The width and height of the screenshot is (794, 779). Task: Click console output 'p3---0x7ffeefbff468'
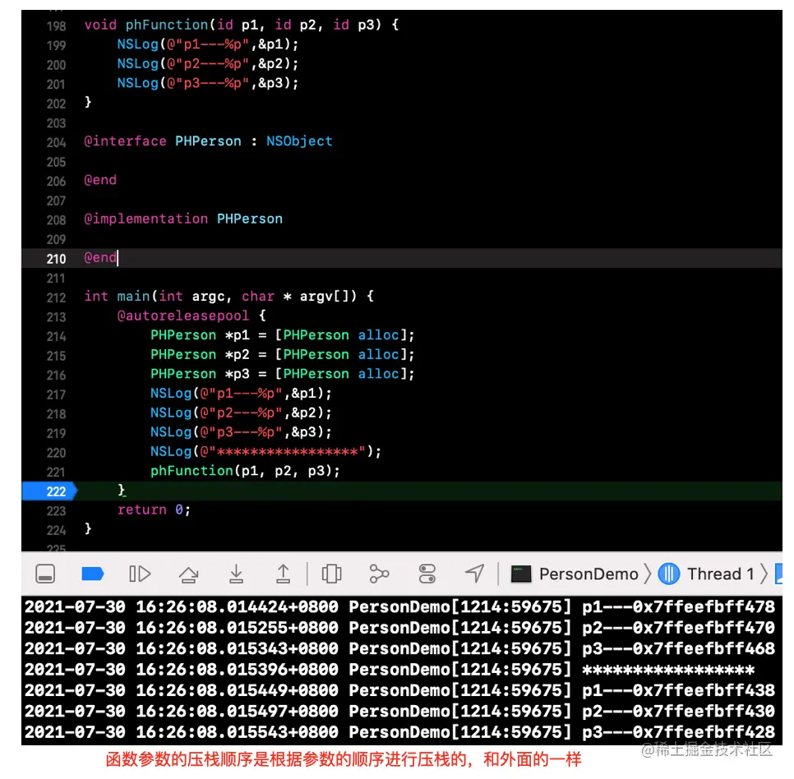679,649
